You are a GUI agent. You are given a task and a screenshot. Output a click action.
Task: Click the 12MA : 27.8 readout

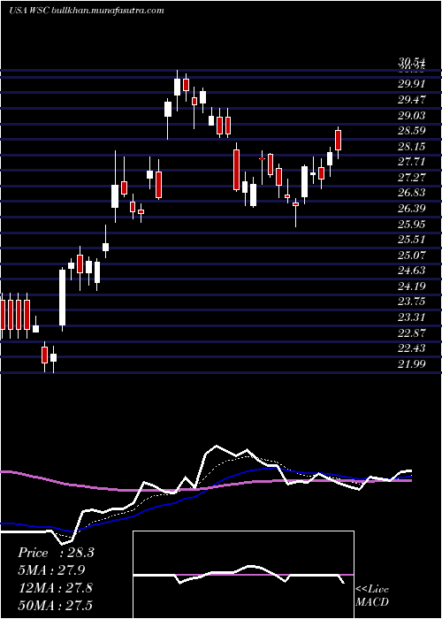point(55,588)
